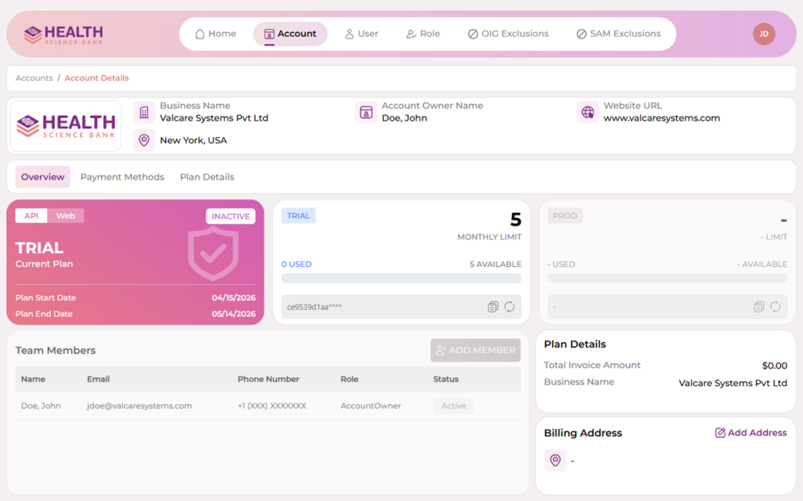The height and width of the screenshot is (501, 803).
Task: Click the Role column header in Team Members
Action: [x=349, y=379]
